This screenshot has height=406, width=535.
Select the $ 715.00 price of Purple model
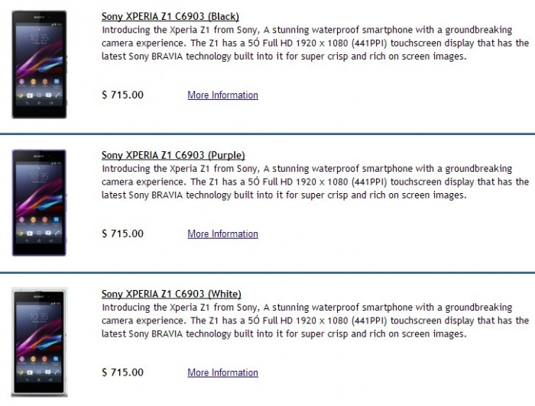pos(122,234)
